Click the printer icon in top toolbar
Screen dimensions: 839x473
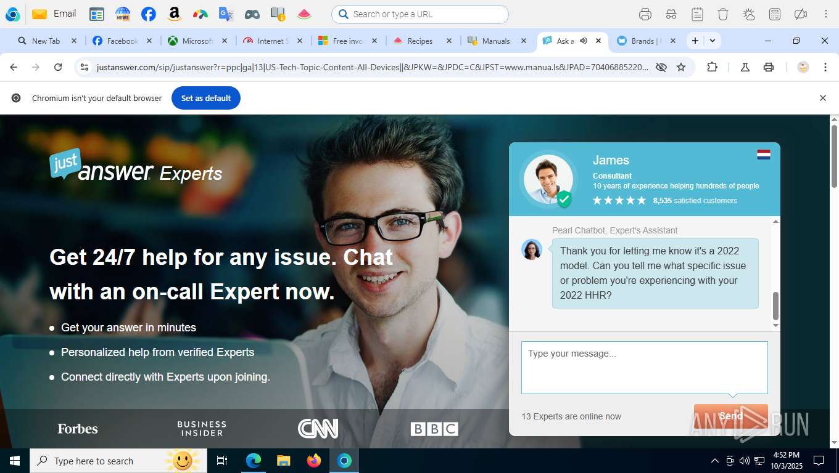(645, 14)
